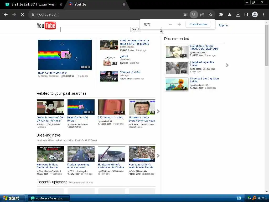
Task: Open 'I doodled my entire house' video
Action: pos(202,64)
